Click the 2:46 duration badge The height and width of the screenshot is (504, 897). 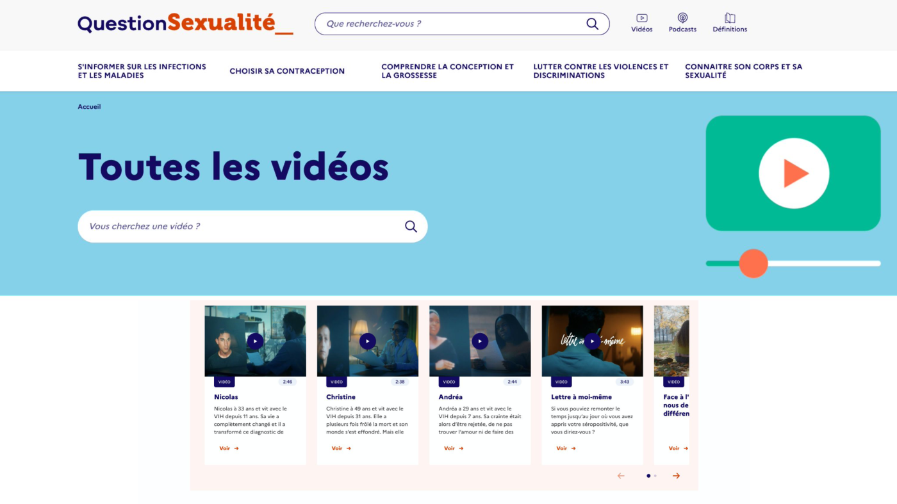click(x=288, y=382)
